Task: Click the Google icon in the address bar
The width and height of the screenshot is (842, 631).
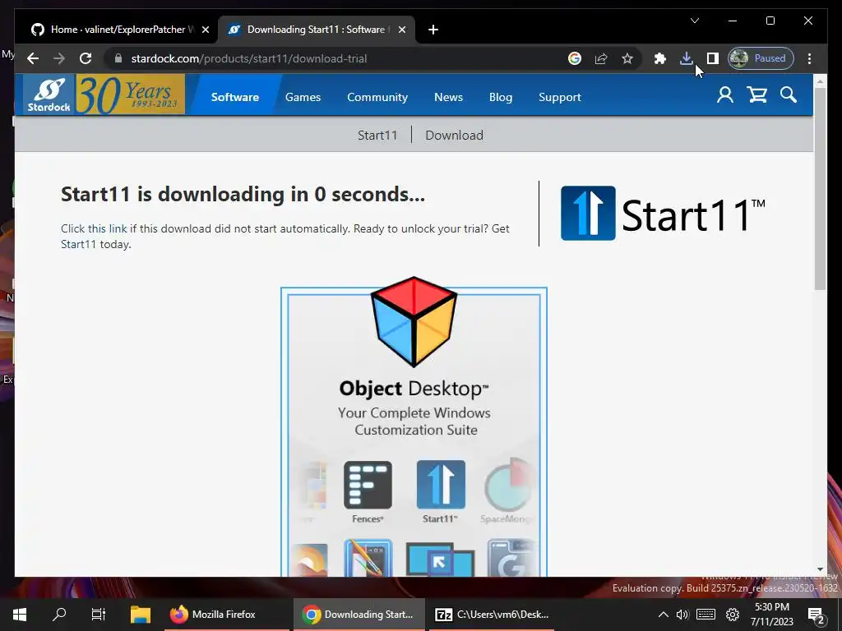Action: coord(575,58)
